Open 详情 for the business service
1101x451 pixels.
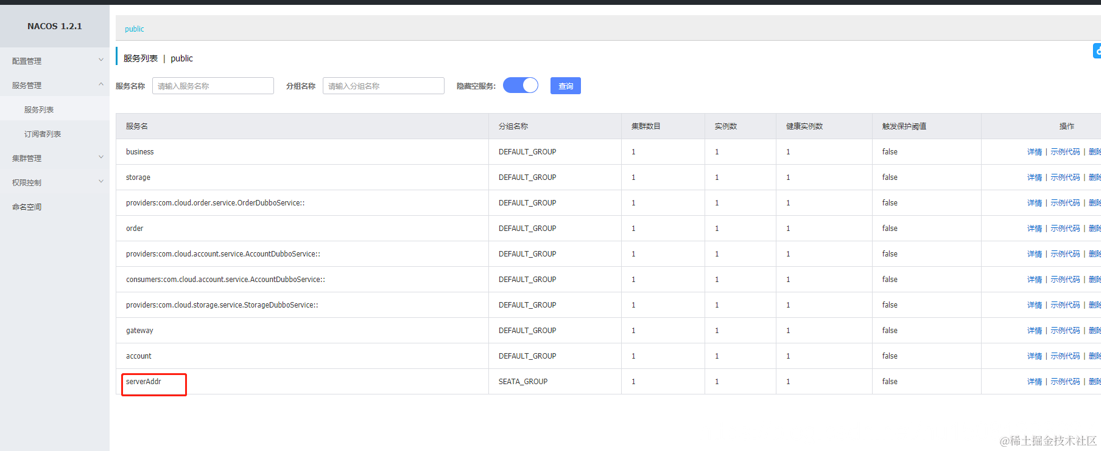coord(1035,152)
